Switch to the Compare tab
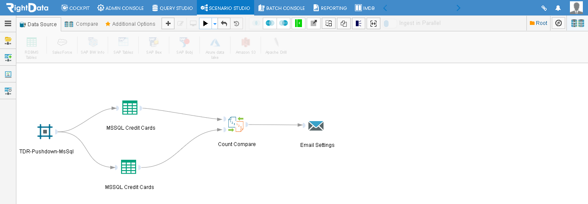Screen dimensions: 588x204 tap(81, 24)
